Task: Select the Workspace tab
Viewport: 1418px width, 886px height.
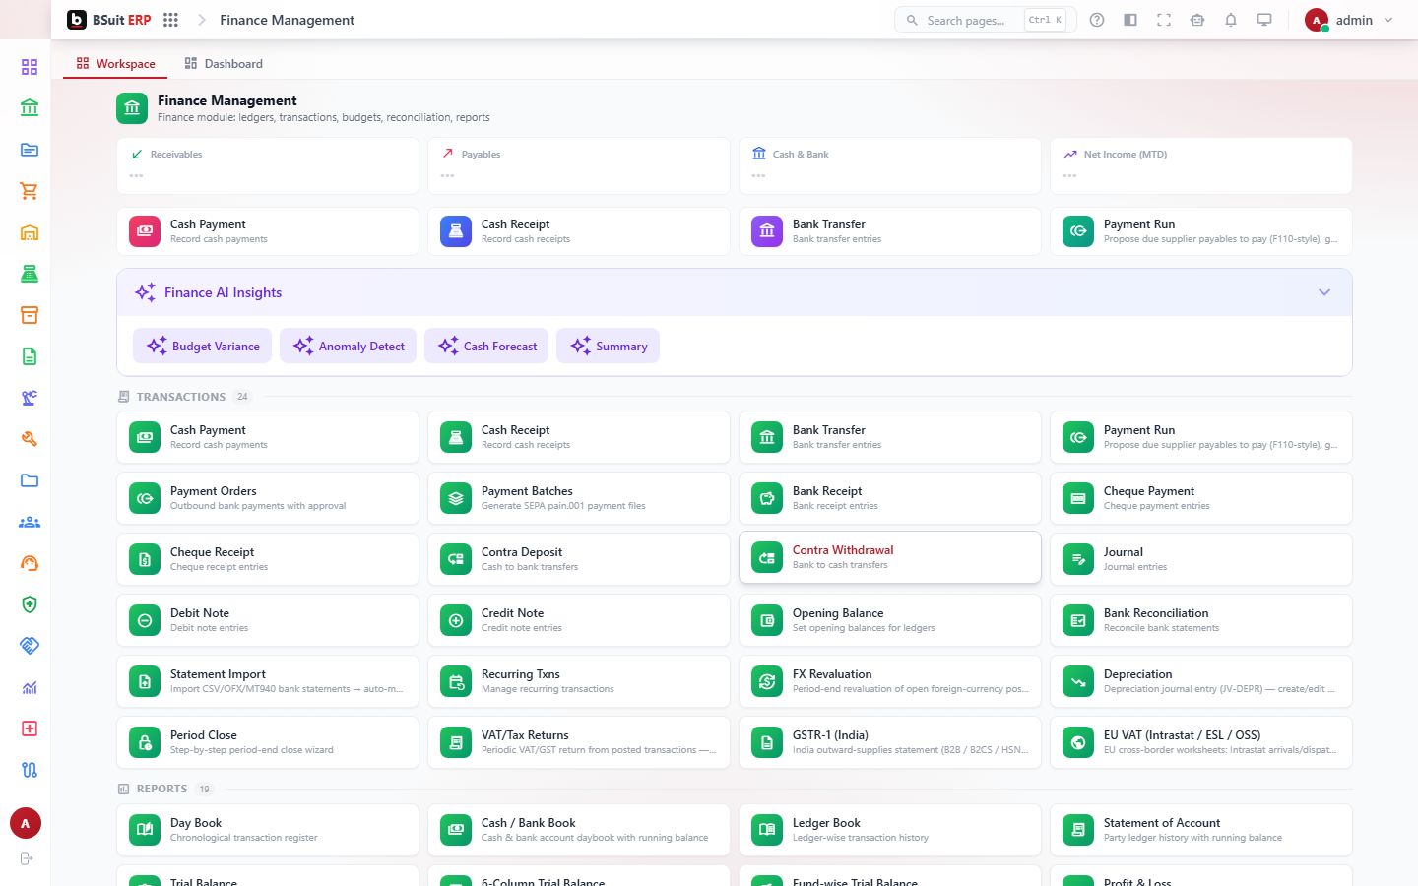Action: 115,64
